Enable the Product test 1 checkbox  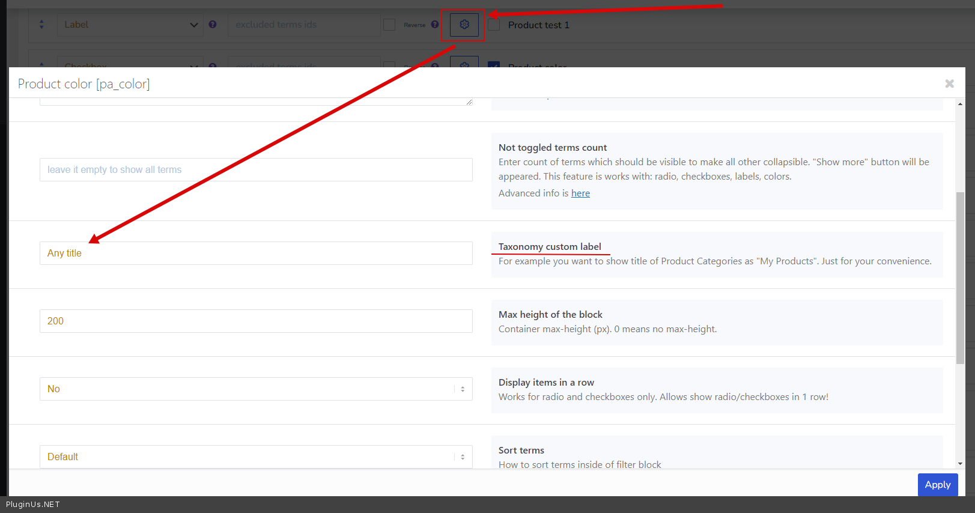tap(494, 25)
